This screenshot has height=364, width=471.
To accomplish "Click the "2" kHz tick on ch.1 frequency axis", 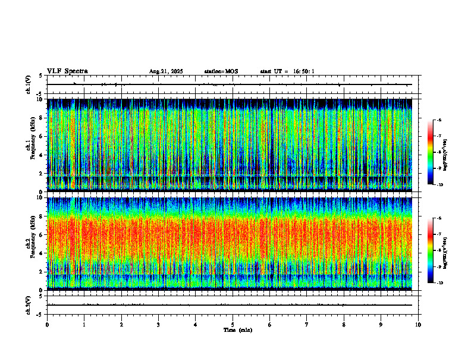I will 42,174.
